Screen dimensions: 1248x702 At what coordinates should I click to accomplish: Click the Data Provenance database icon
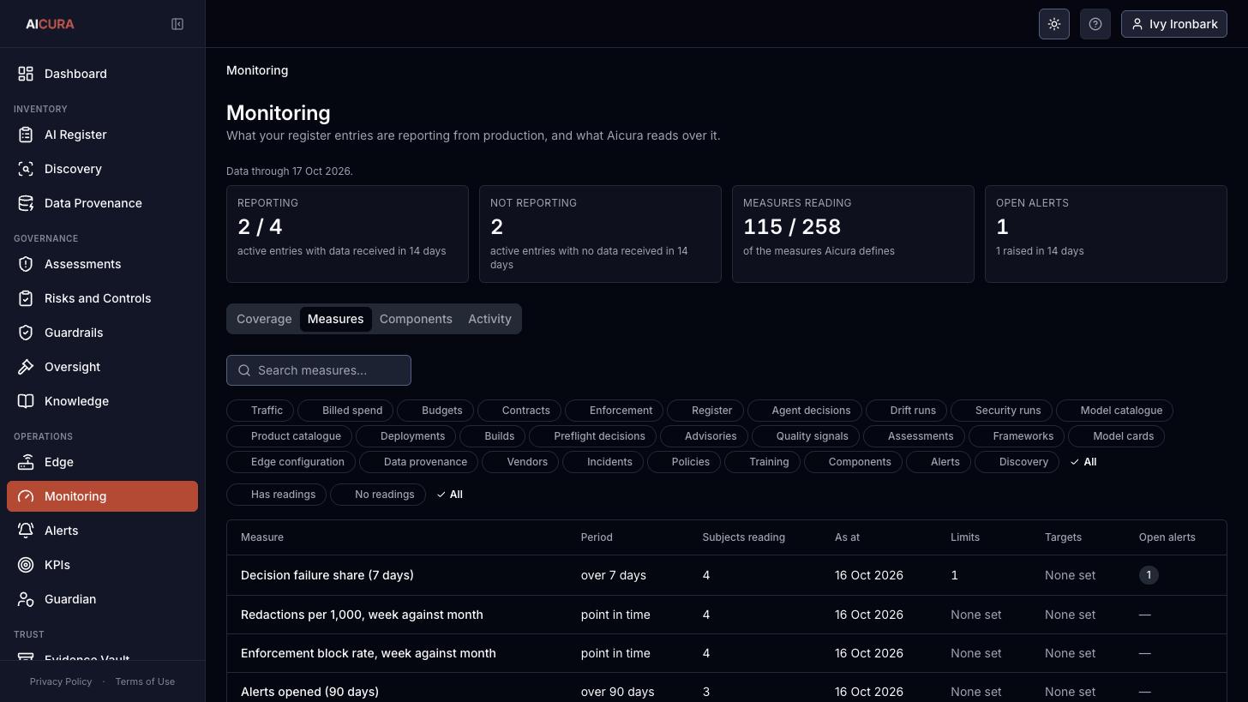click(x=26, y=203)
